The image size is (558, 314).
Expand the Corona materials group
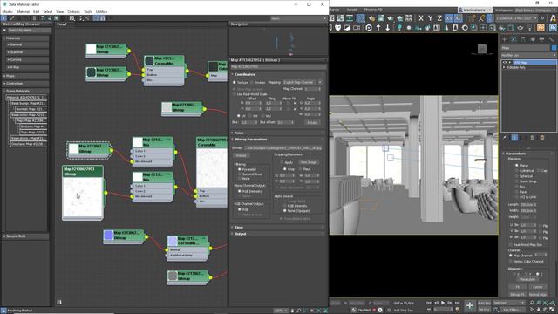pyautogui.click(x=27, y=59)
